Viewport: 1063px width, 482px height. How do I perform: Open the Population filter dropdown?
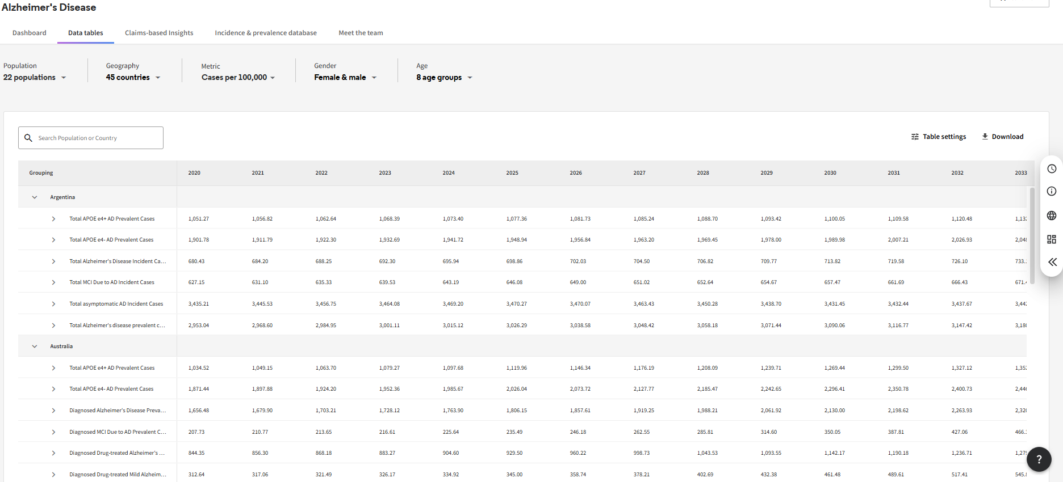click(x=35, y=78)
